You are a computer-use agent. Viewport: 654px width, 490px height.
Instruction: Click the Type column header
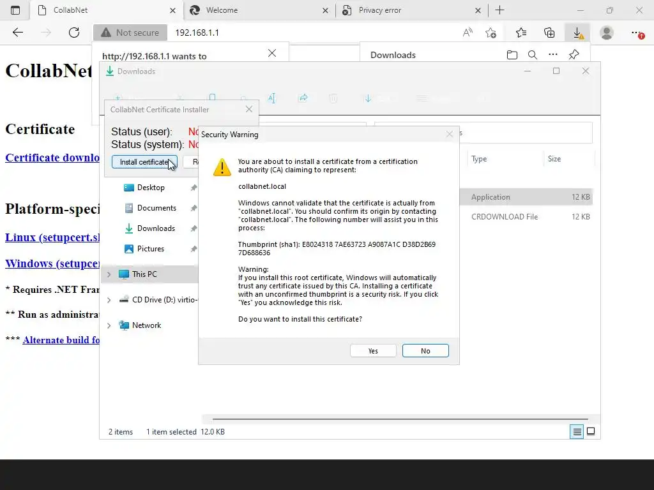pos(479,159)
